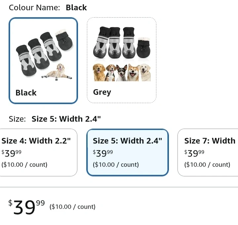Select the Grey colour option
Image resolution: width=238 pixels, height=225 pixels.
tap(121, 60)
